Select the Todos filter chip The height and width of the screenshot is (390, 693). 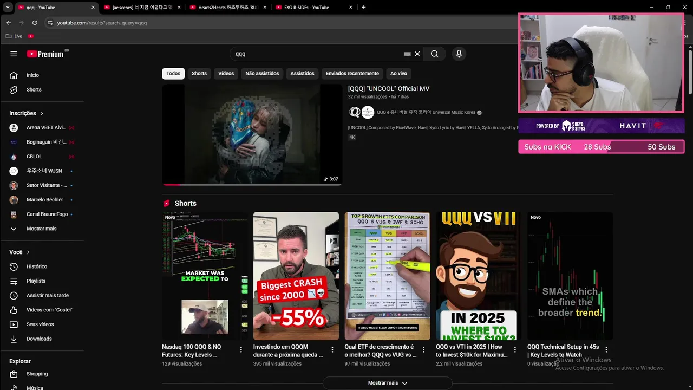pos(173,74)
